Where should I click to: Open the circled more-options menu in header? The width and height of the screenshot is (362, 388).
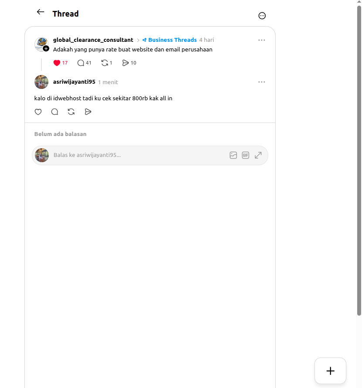click(x=262, y=16)
